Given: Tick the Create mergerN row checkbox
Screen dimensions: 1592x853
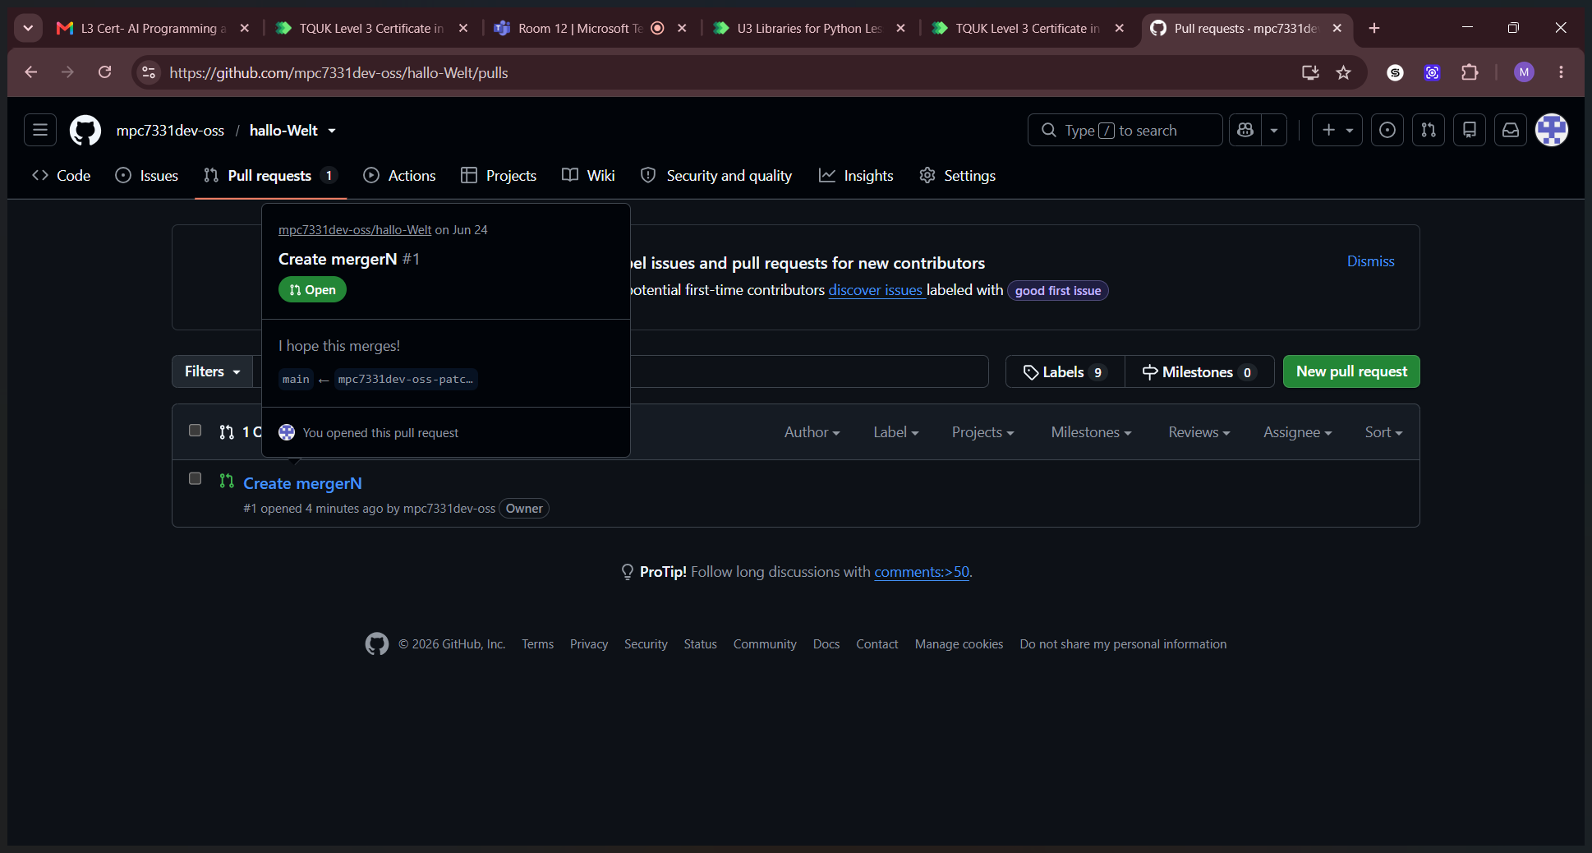Looking at the screenshot, I should tap(195, 478).
